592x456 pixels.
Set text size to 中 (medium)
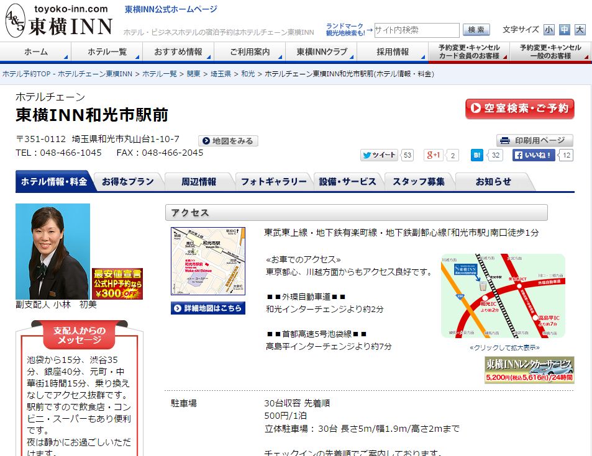(x=565, y=30)
